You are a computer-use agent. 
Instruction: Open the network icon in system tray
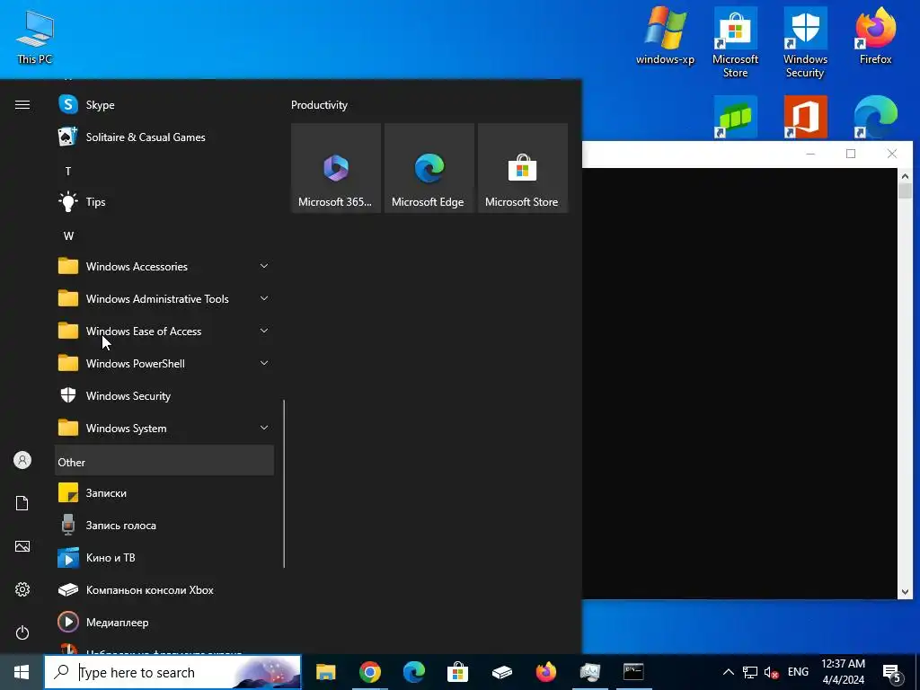tap(750, 672)
